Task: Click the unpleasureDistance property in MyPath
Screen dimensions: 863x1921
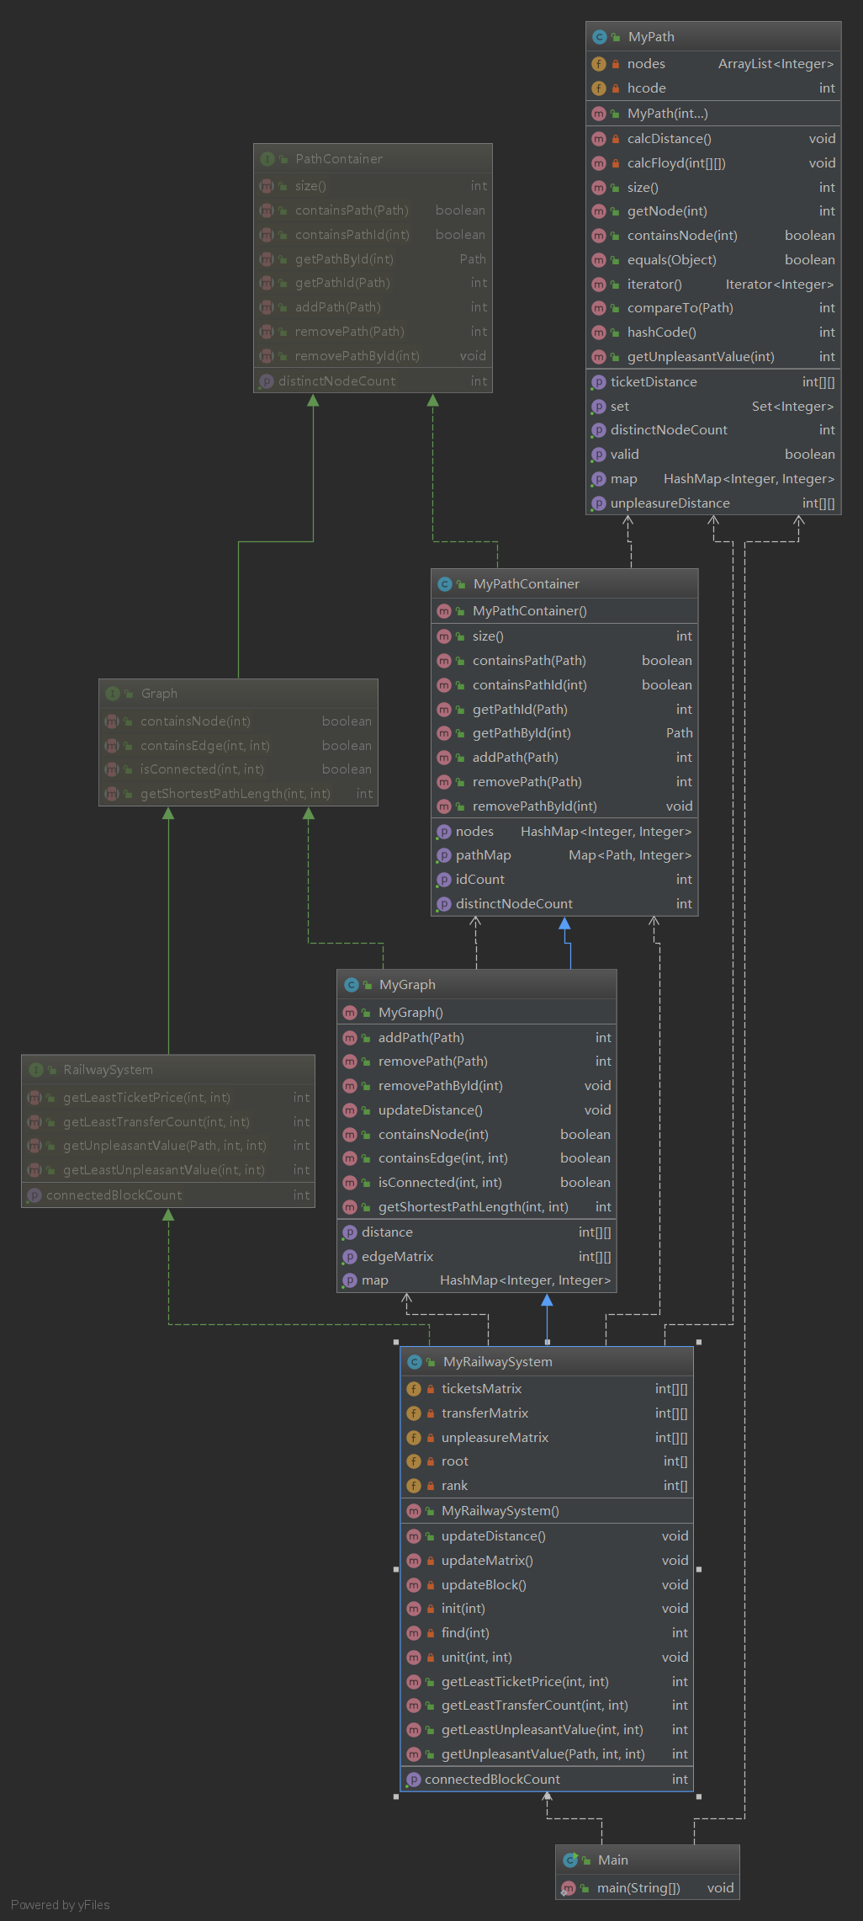Action: 670,503
